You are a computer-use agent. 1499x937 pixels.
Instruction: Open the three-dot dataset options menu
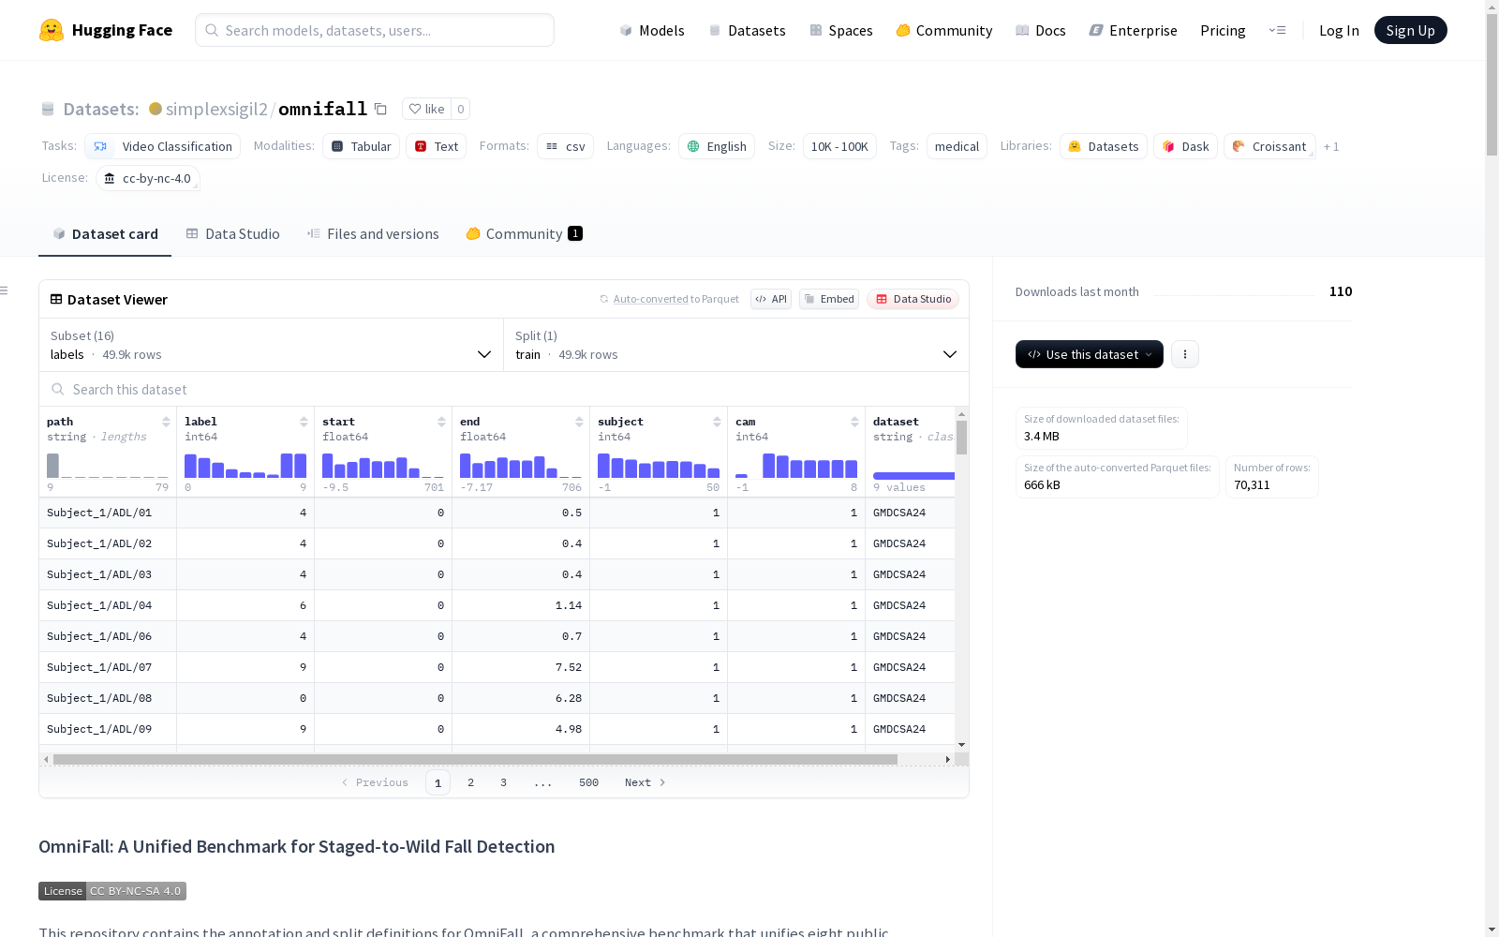point(1185,354)
